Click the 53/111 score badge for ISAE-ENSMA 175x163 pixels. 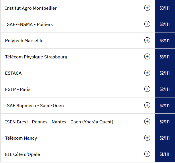click(x=165, y=24)
